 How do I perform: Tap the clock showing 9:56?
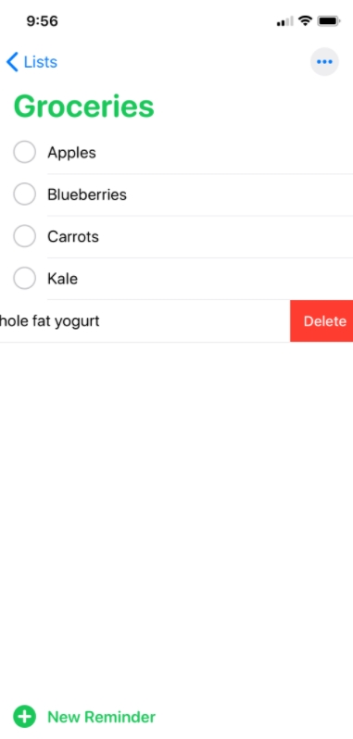42,21
